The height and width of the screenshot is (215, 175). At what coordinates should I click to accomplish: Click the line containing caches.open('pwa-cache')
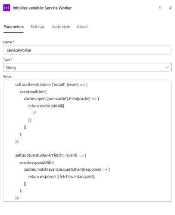click(x=62, y=99)
